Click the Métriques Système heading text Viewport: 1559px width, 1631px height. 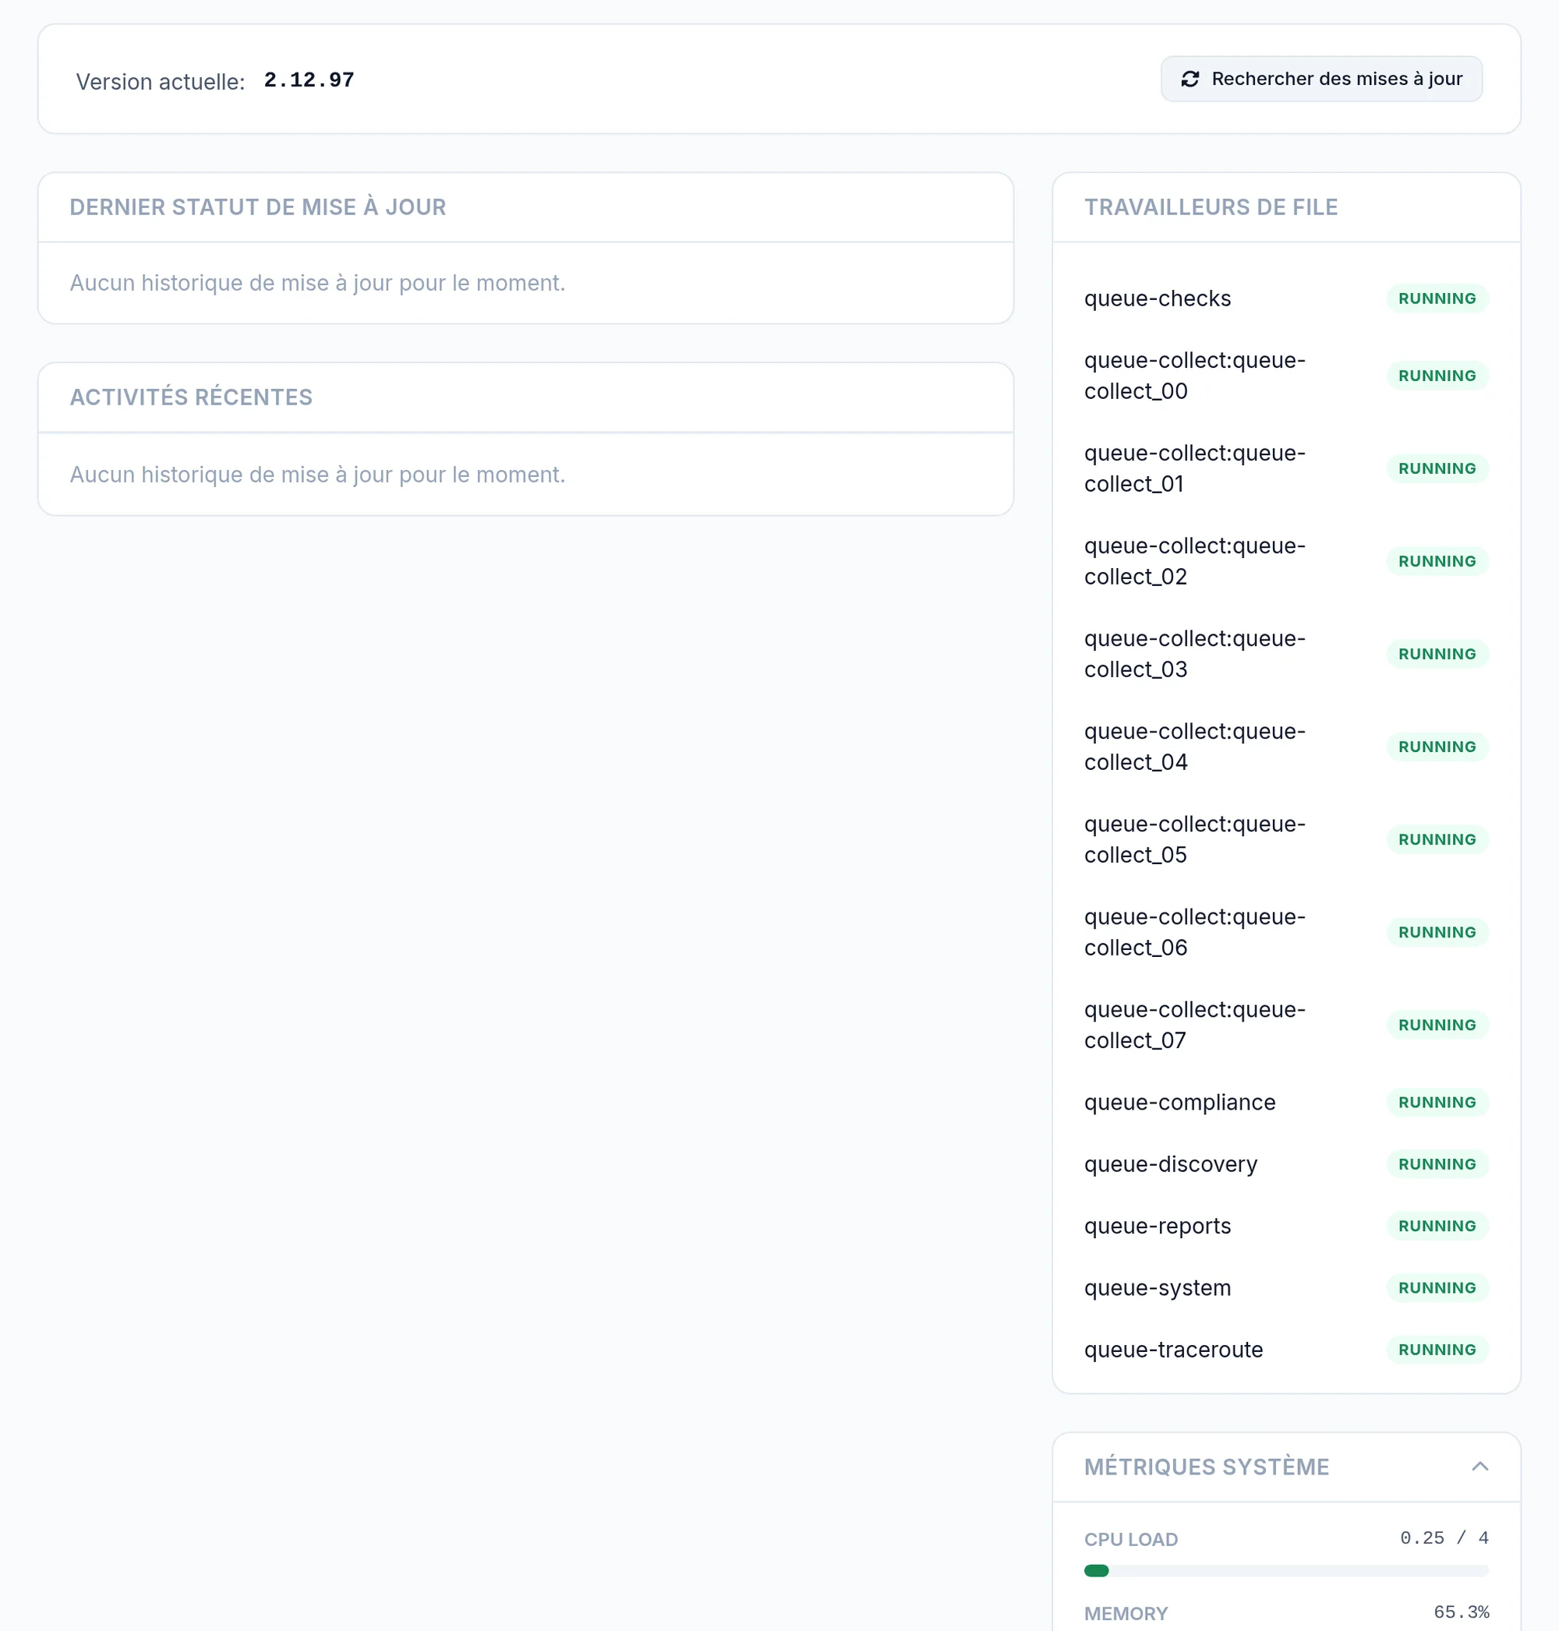[1207, 1467]
